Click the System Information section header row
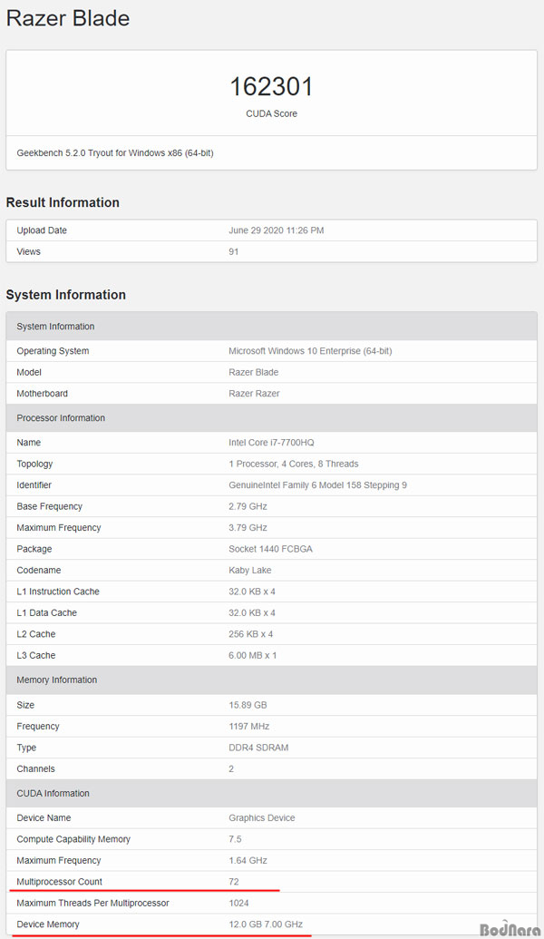Screen dimensions: 544x939 point(272,327)
